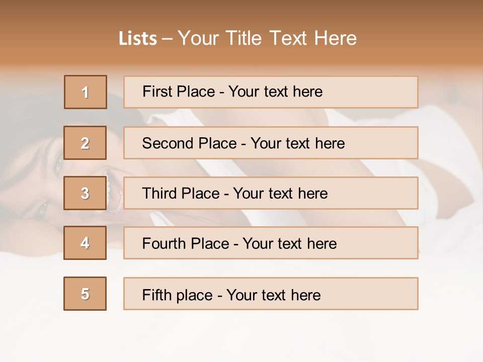Image resolution: width=483 pixels, height=362 pixels.
Task: Click the bold word 'Lists' in the title
Action: coord(138,39)
